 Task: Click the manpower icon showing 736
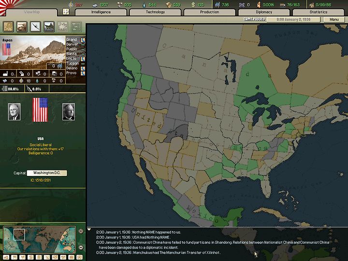coord(217,5)
